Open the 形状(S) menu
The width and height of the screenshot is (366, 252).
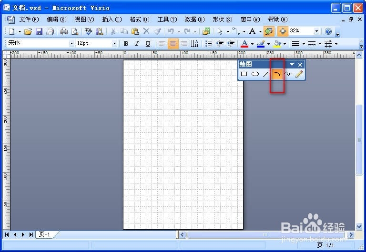pyautogui.click(x=223, y=19)
